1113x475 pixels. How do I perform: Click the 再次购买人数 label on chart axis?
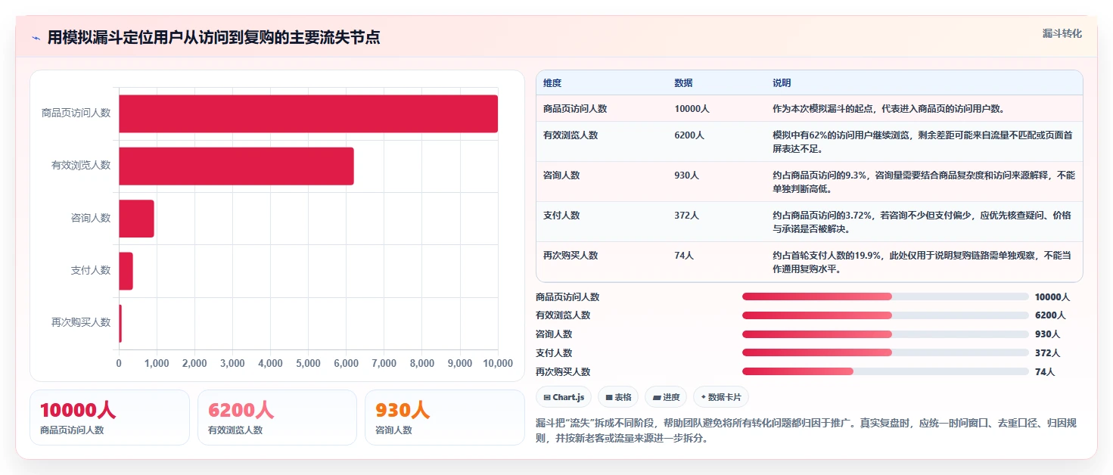[x=81, y=322]
